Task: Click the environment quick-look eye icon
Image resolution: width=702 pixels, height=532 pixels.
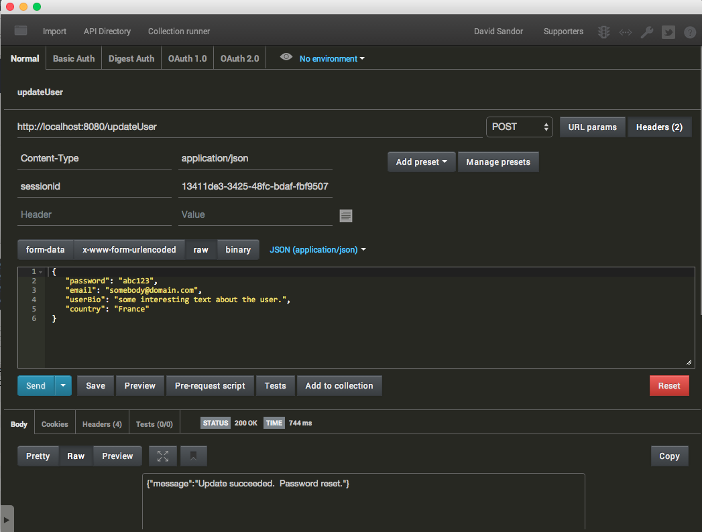Action: [x=286, y=57]
